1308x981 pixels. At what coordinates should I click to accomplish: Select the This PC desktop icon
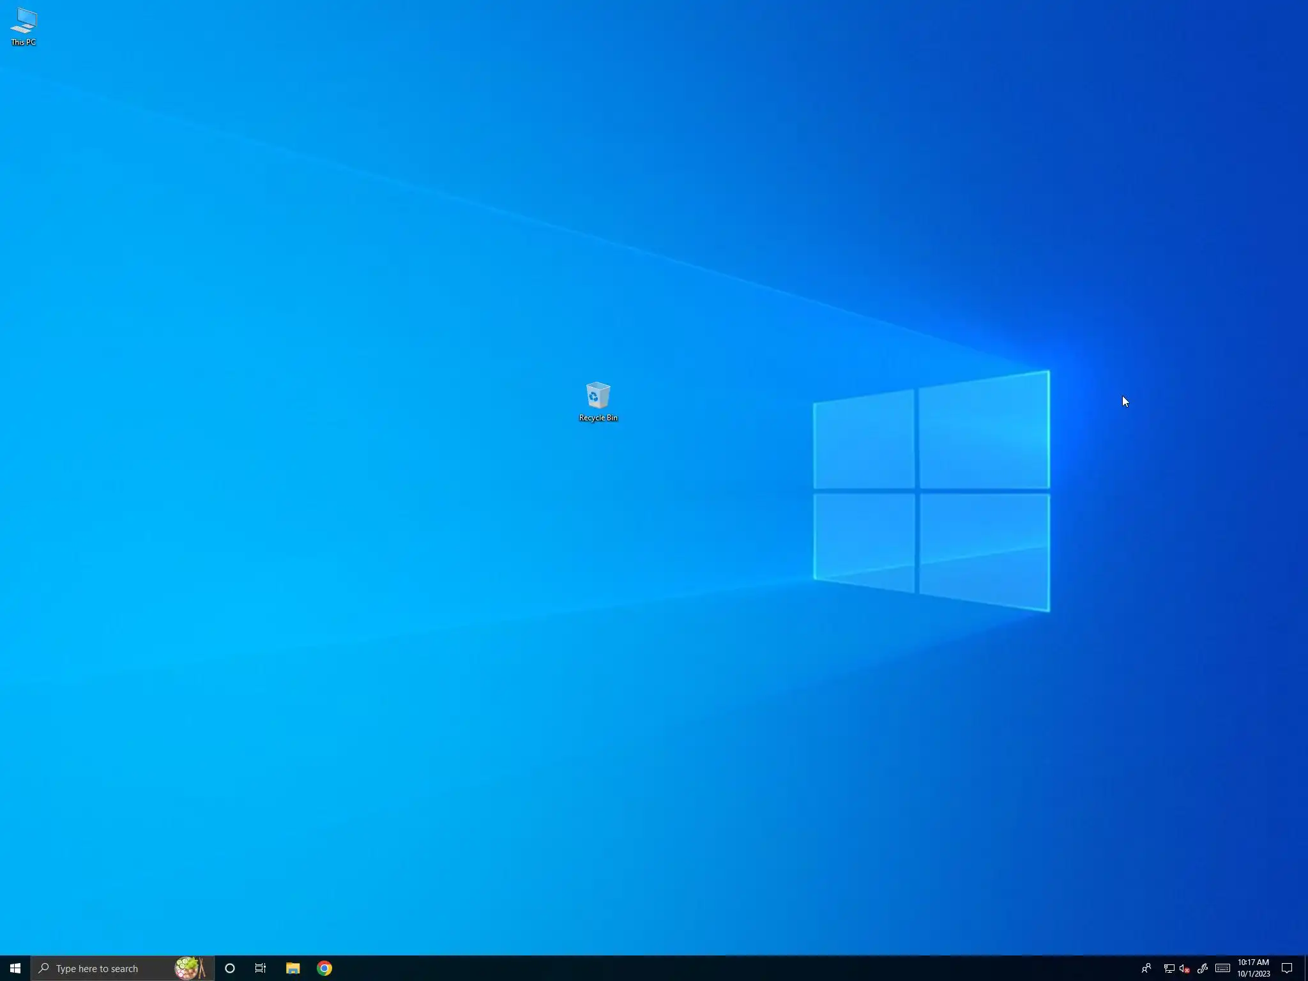coord(24,22)
